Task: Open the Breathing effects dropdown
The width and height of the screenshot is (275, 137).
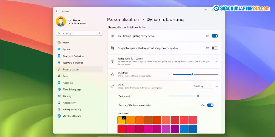Action: point(202,86)
